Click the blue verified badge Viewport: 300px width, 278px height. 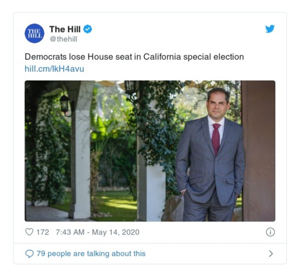pyautogui.click(x=88, y=29)
